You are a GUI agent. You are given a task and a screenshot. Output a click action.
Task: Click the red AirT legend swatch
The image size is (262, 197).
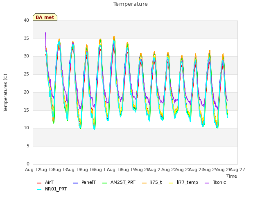pyautogui.click(x=39, y=183)
